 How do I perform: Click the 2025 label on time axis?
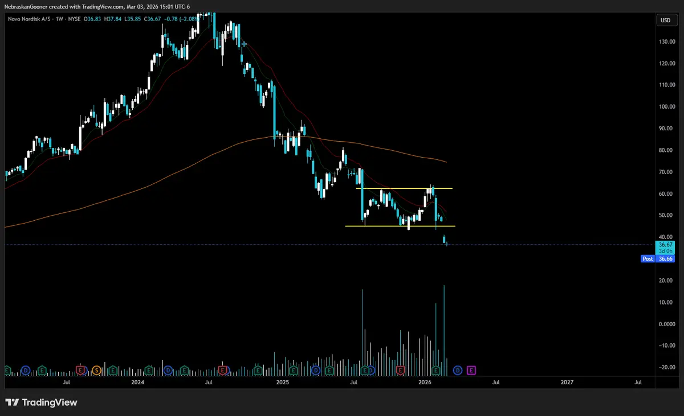(x=282, y=384)
